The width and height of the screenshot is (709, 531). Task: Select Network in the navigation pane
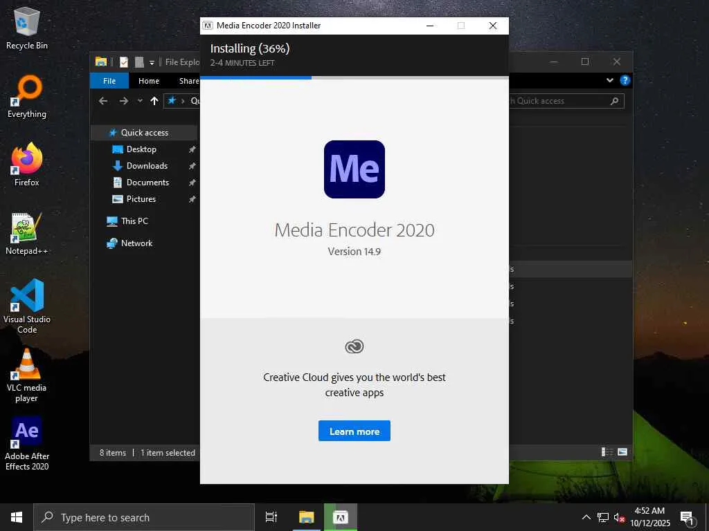tap(136, 243)
